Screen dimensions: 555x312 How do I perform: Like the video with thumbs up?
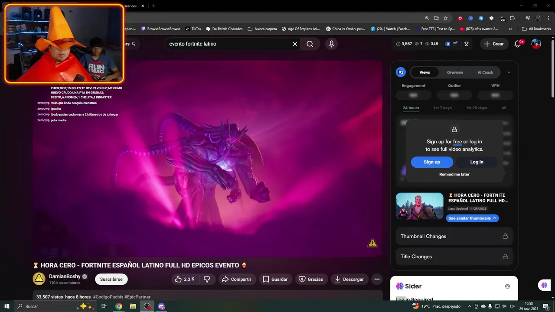tap(184, 279)
